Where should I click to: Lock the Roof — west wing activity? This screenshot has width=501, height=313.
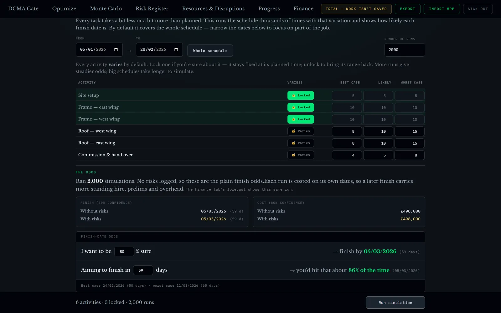point(301,131)
